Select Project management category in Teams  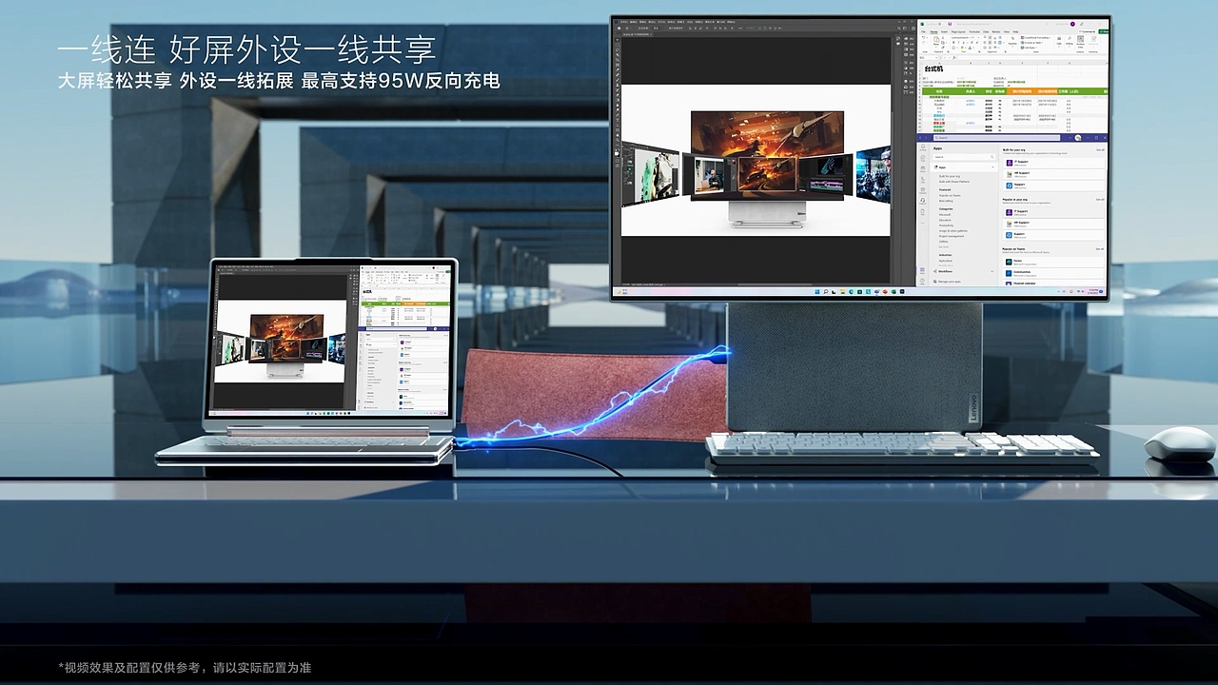point(952,236)
